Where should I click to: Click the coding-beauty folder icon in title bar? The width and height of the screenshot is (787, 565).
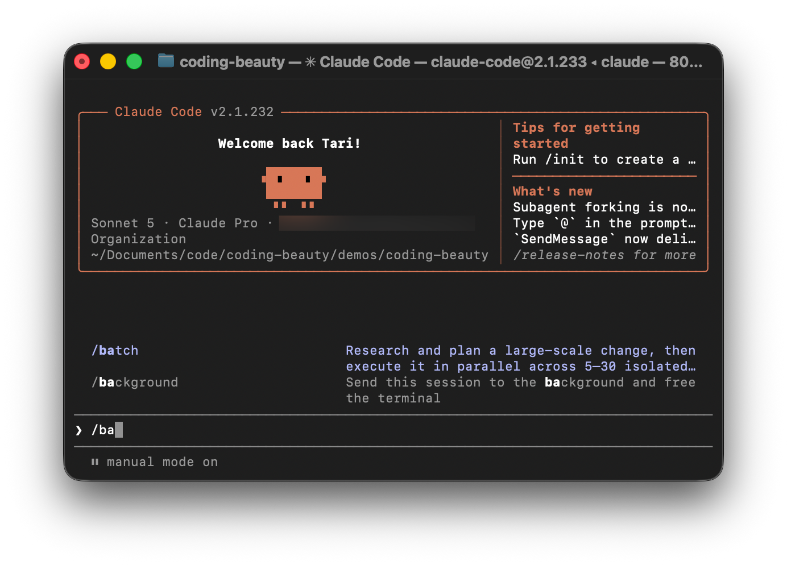pos(166,61)
